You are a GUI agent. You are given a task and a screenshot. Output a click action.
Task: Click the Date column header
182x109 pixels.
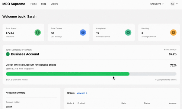(x=124, y=103)
